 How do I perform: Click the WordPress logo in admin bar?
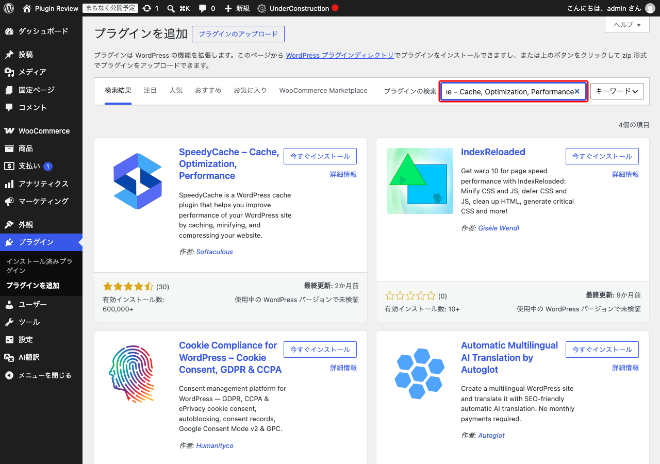point(9,8)
